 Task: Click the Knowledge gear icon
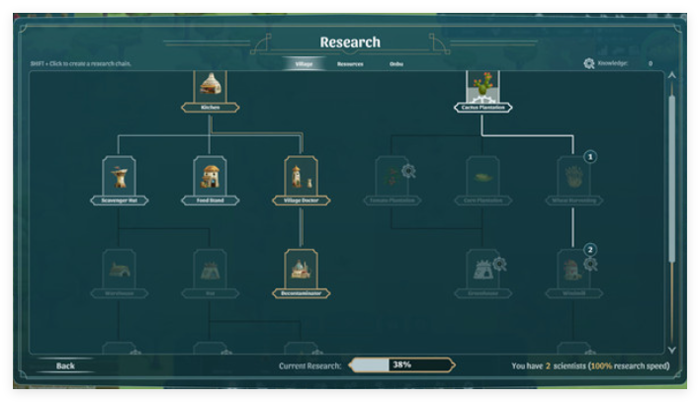[589, 63]
